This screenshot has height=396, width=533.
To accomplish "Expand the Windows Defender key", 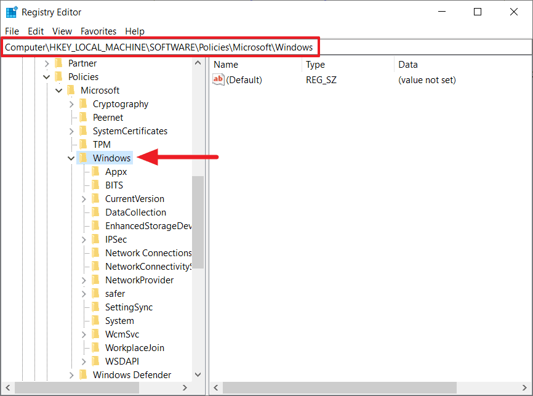I will click(71, 375).
